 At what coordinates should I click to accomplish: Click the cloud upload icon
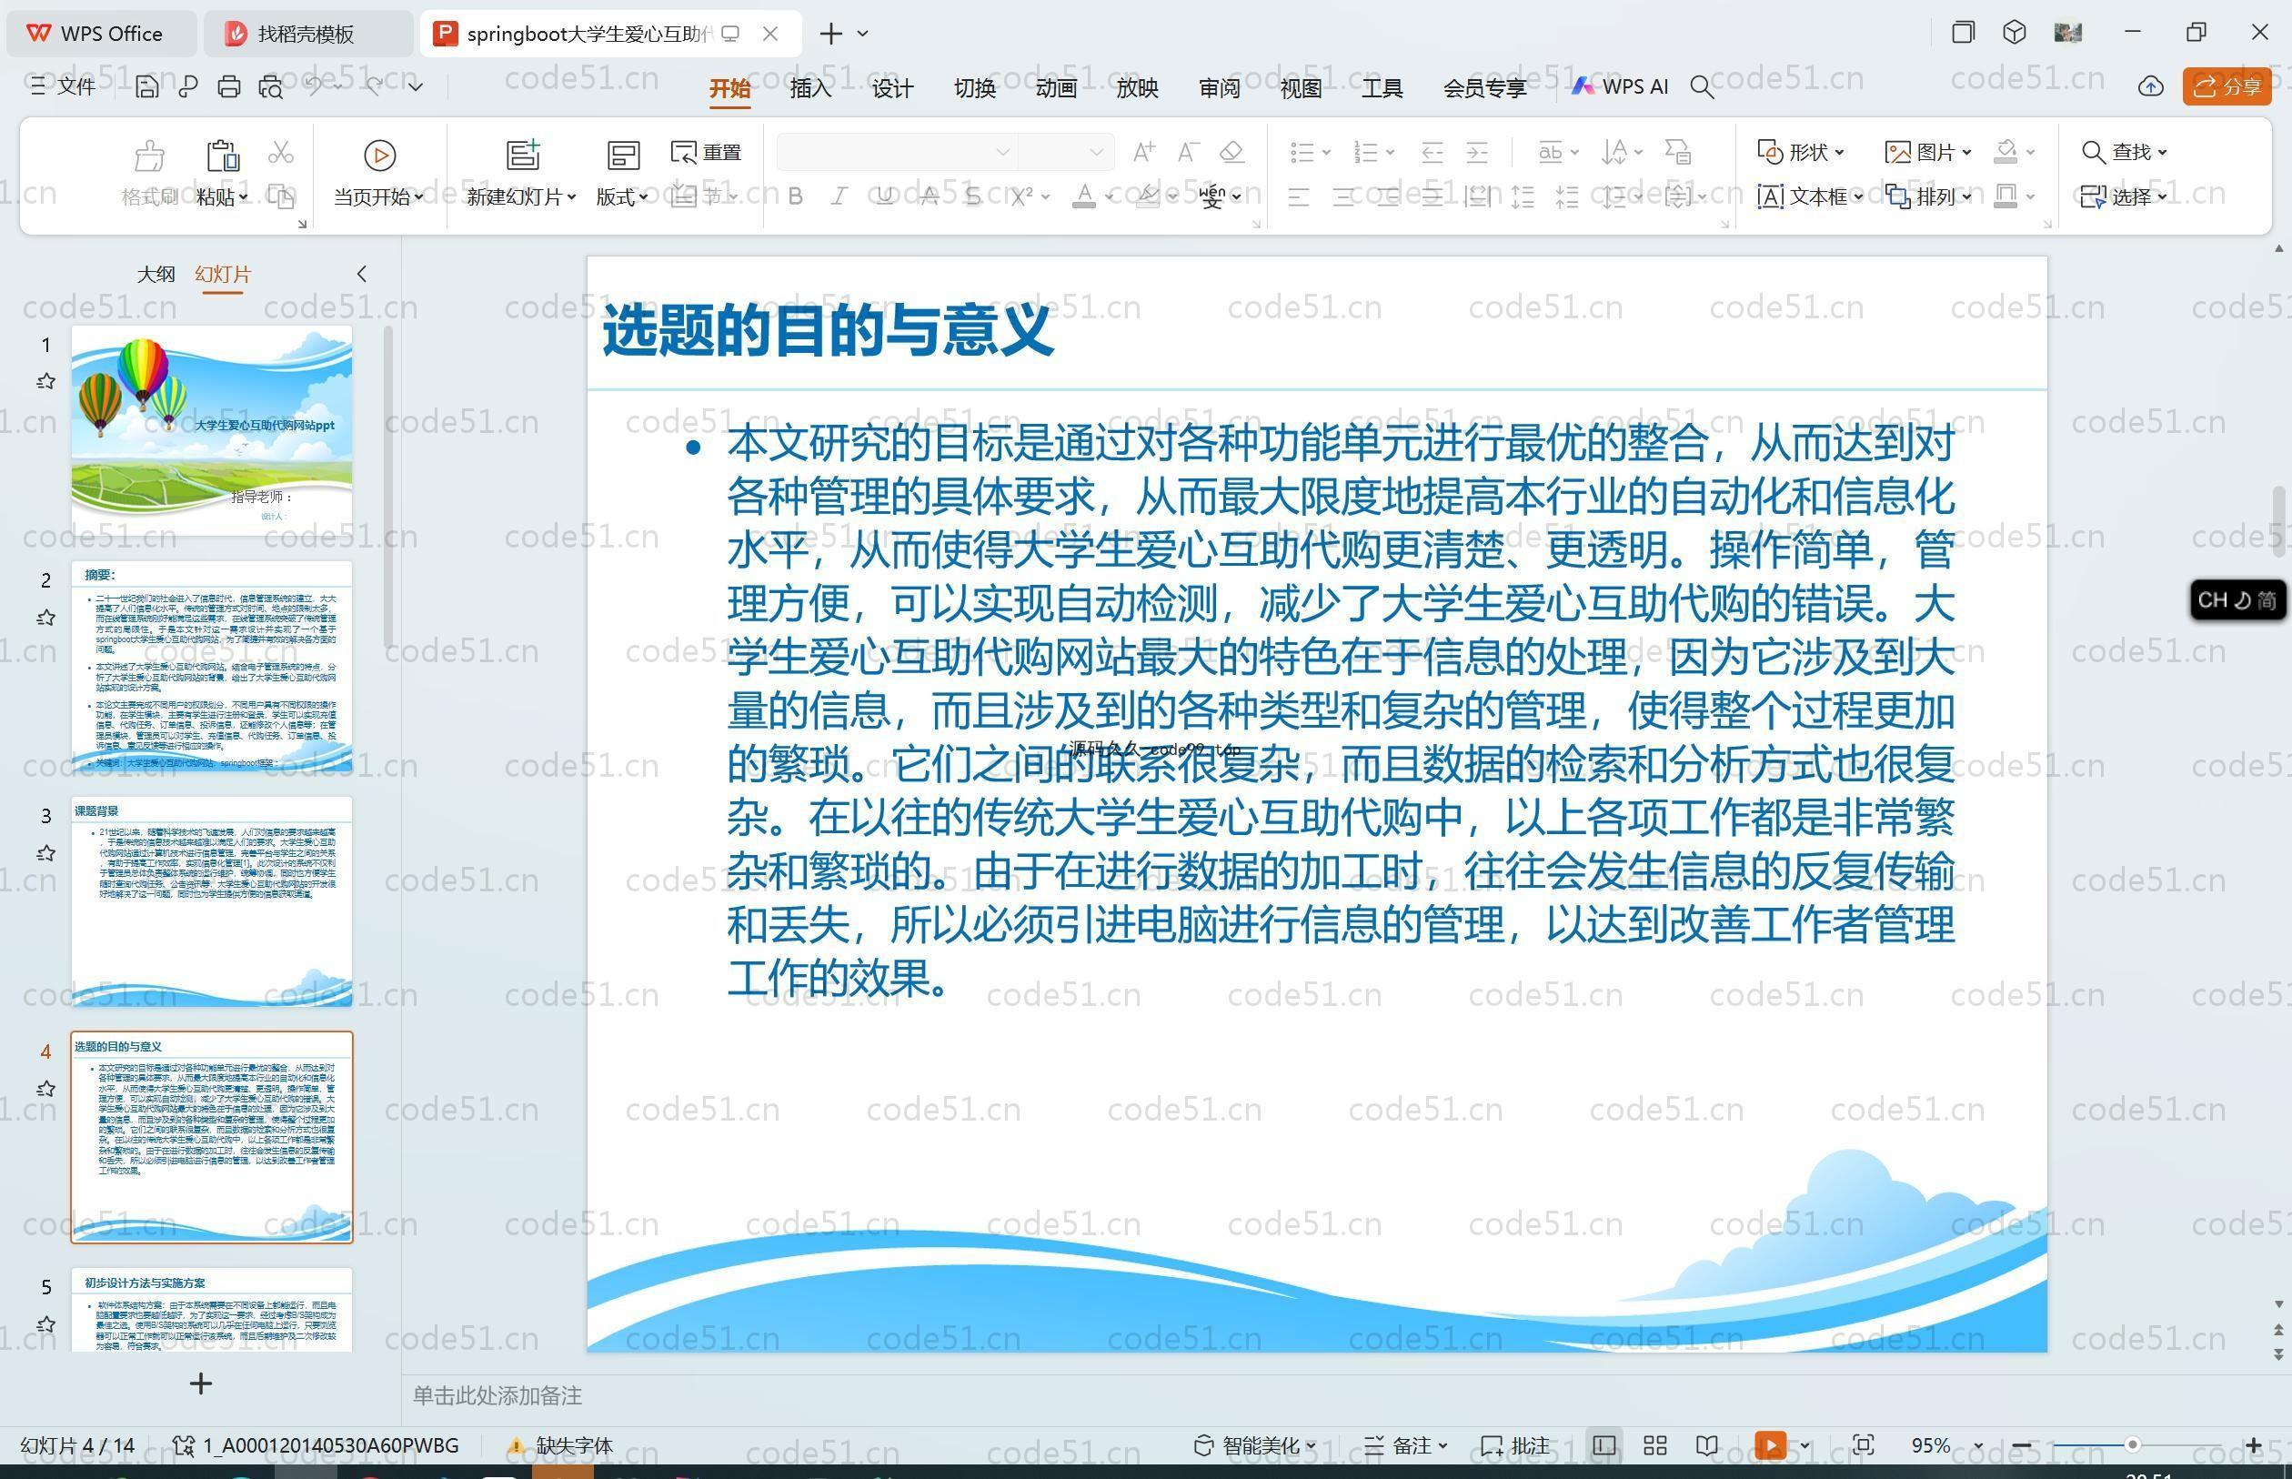(x=2151, y=87)
